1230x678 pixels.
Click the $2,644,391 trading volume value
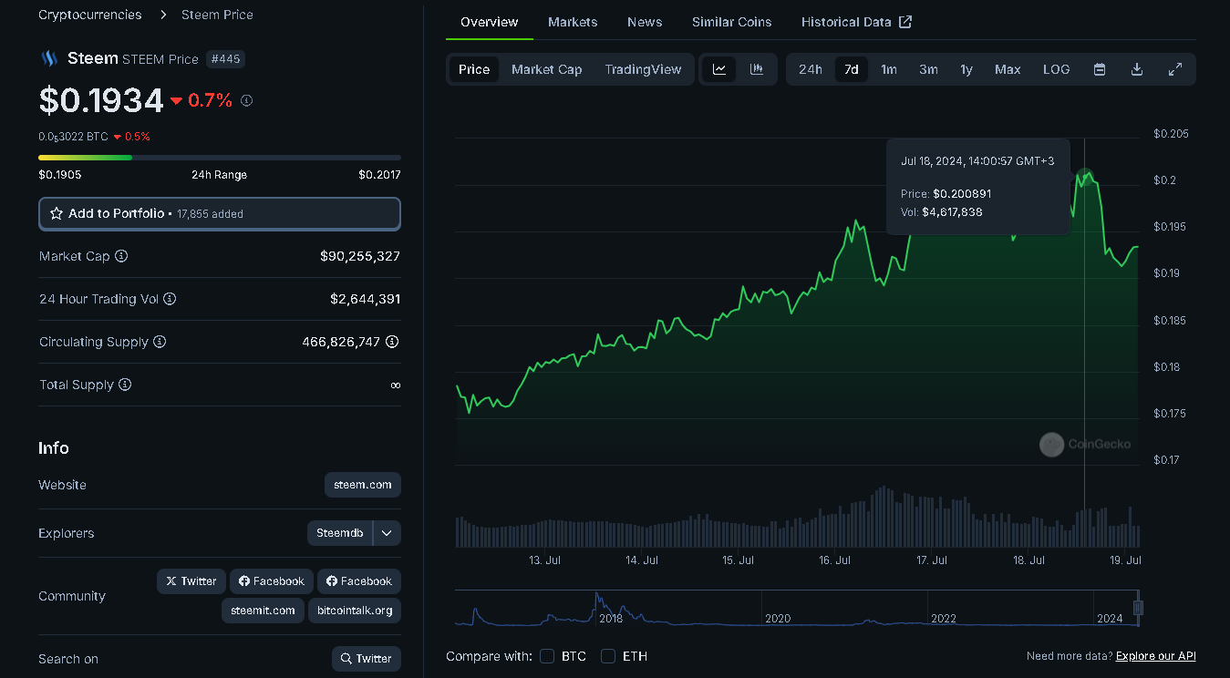(365, 299)
